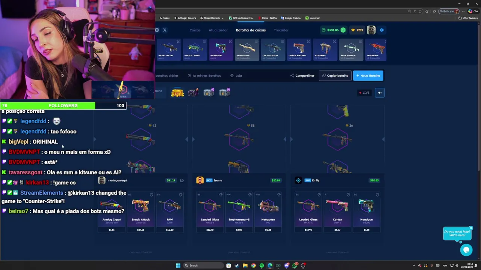Click emoji reaction icon beside $41.14
The image size is (481, 270).
182,180
